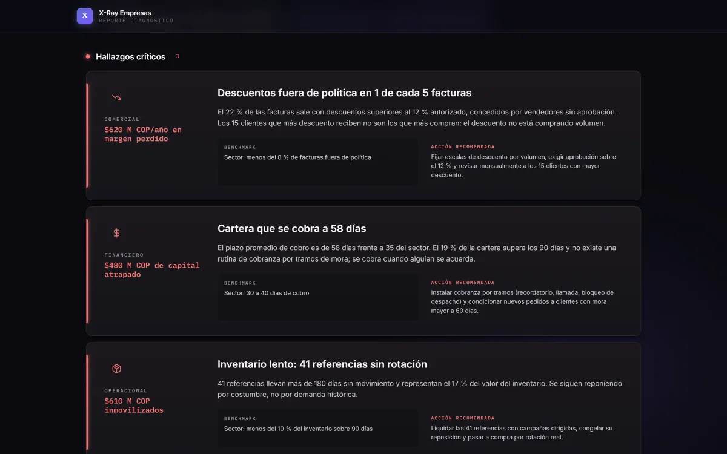Click the X-Ray Empresas title

(x=125, y=13)
